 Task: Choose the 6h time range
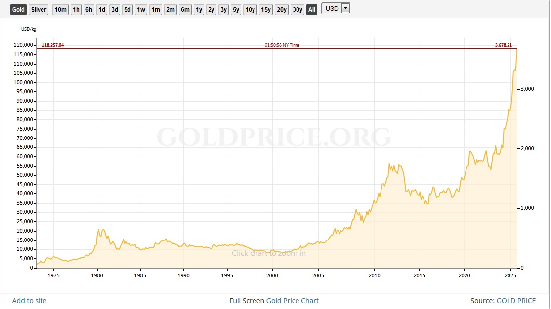click(x=89, y=10)
